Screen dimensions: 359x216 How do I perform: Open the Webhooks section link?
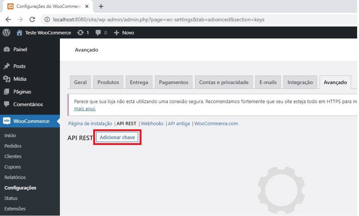click(152, 124)
